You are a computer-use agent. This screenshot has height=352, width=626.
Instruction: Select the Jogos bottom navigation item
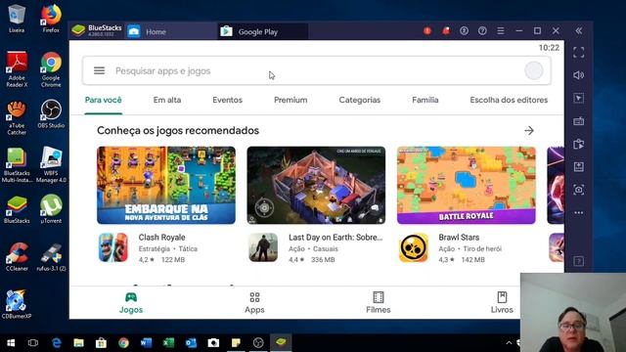tap(131, 303)
